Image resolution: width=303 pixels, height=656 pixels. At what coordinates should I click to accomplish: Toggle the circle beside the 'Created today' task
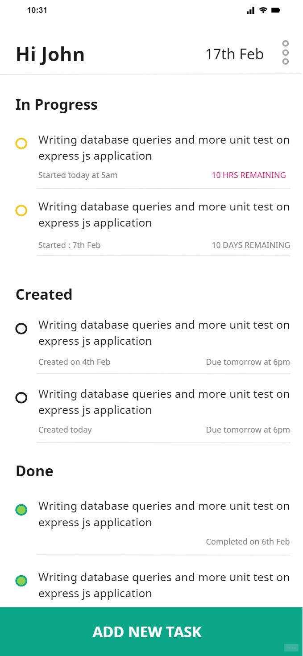[x=21, y=398]
